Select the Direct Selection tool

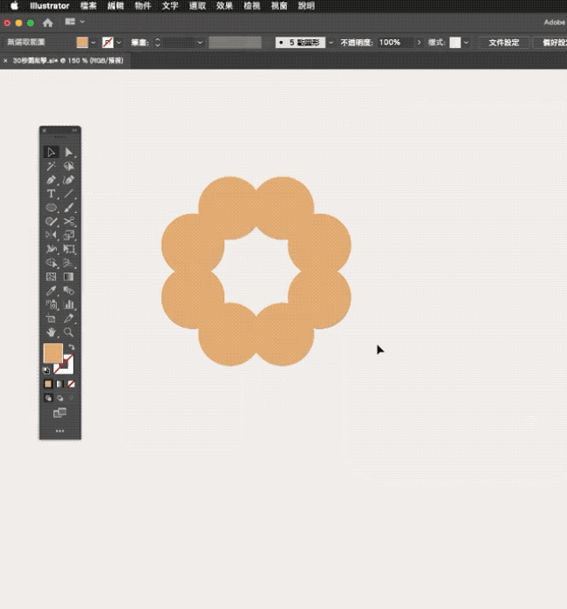pos(68,152)
